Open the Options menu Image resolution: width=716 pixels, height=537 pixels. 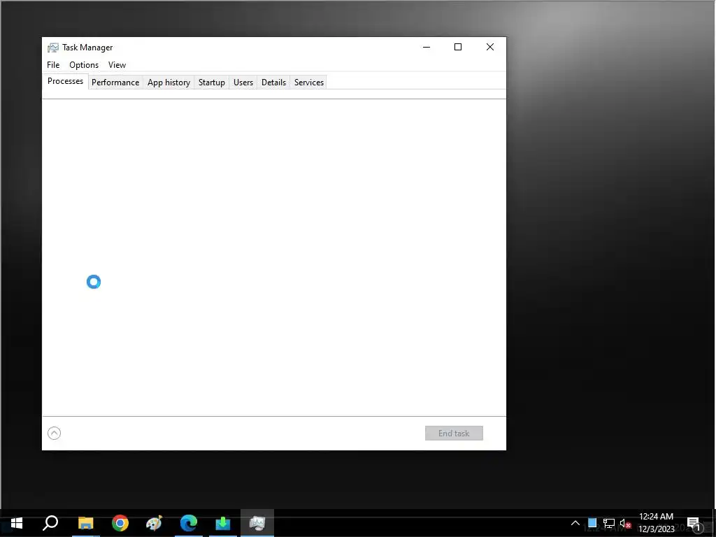[84, 65]
